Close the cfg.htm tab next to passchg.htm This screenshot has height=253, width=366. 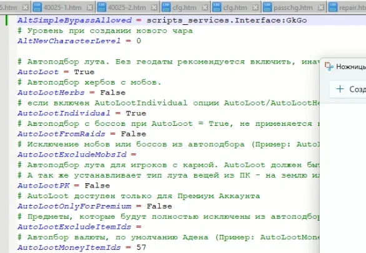pyautogui.click(x=255, y=7)
